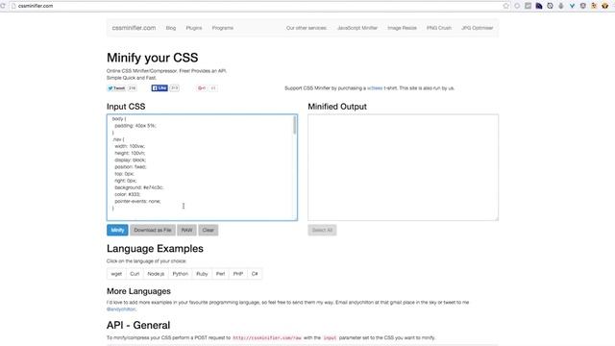This screenshot has height=346, width=615.
Task: Open the Plugins nav item
Action: pos(194,28)
